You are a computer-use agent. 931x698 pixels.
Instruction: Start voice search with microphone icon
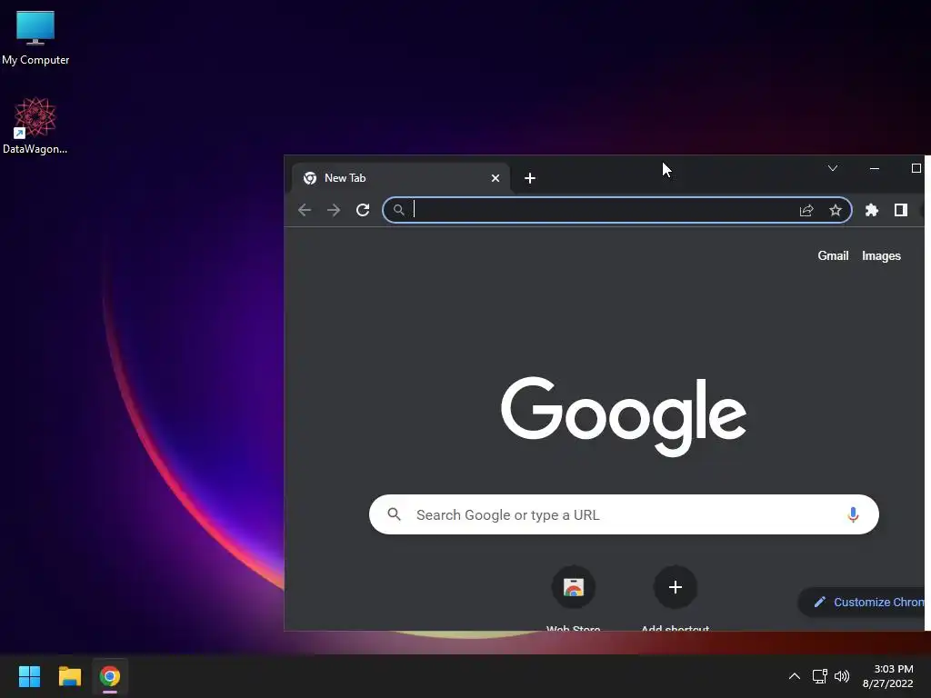(853, 514)
